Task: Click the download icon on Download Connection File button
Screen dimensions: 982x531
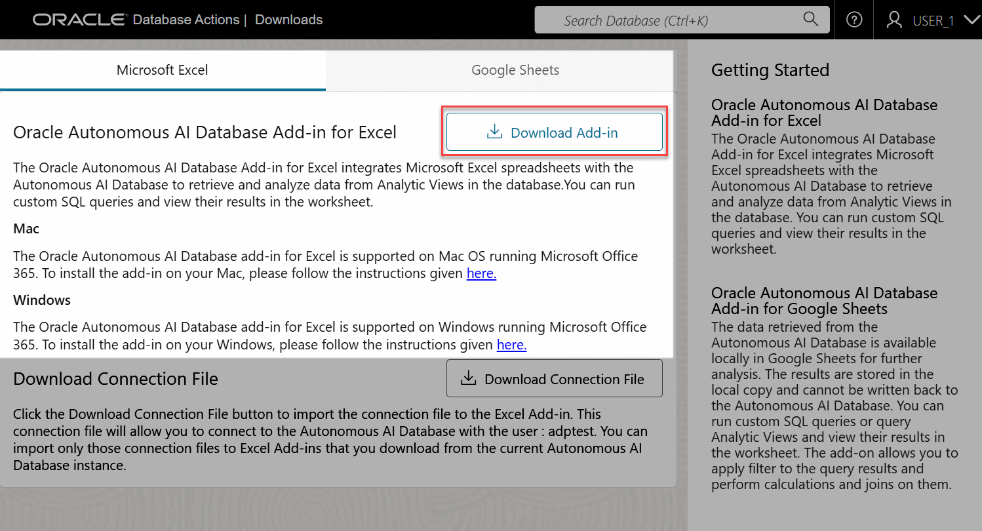Action: [468, 378]
